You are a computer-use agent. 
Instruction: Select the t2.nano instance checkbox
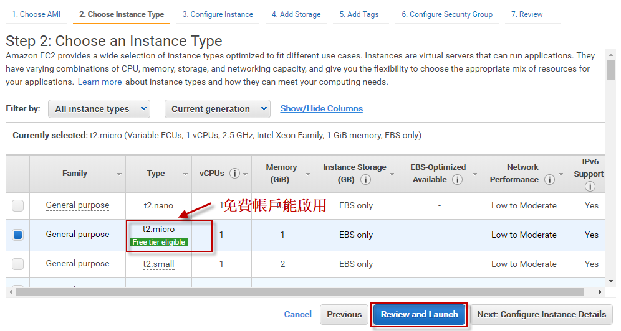pyautogui.click(x=18, y=205)
